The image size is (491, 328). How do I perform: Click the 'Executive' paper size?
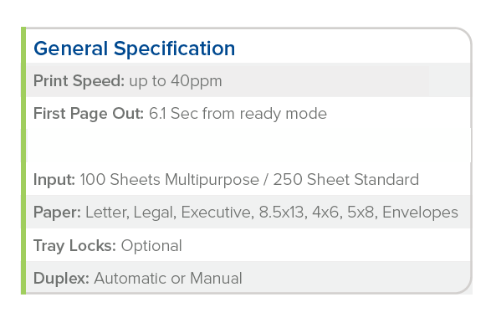(x=217, y=213)
